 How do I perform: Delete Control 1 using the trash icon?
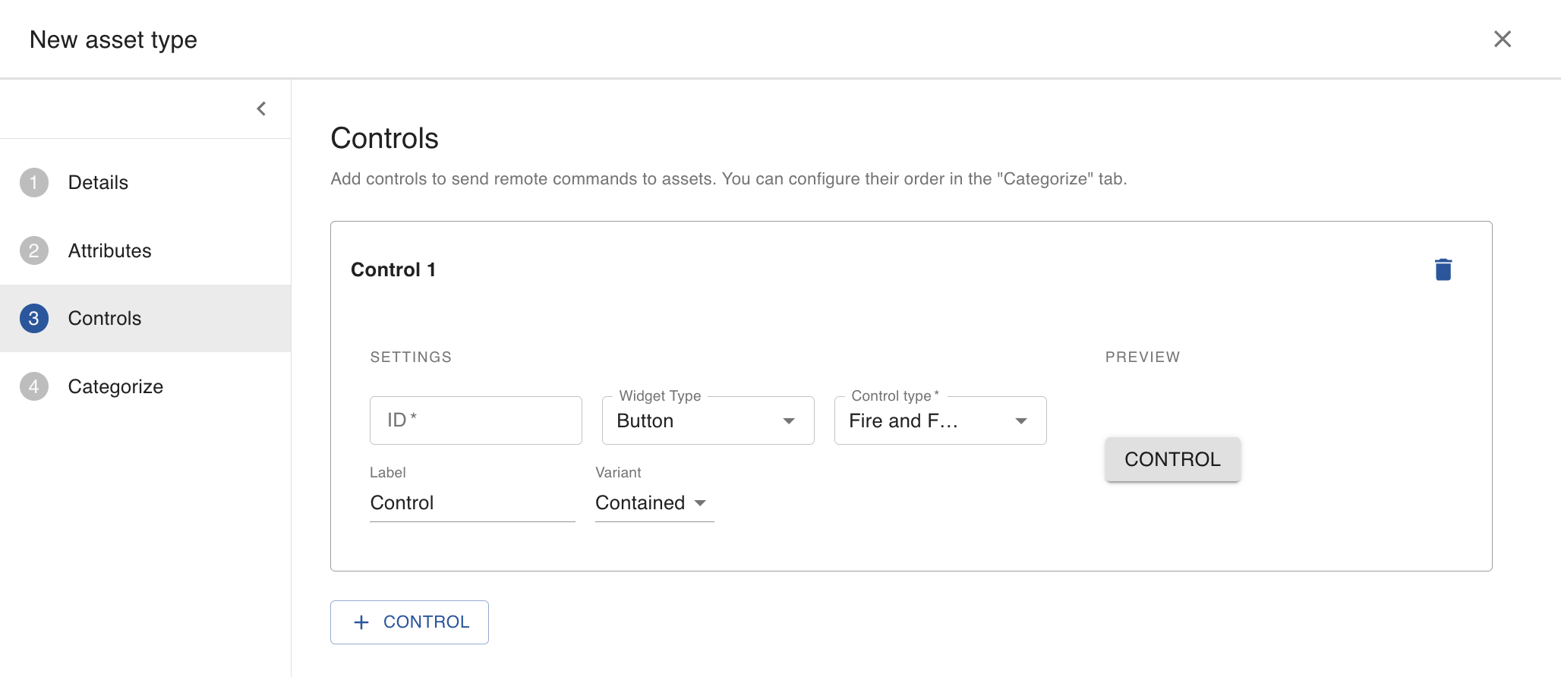coord(1443,269)
